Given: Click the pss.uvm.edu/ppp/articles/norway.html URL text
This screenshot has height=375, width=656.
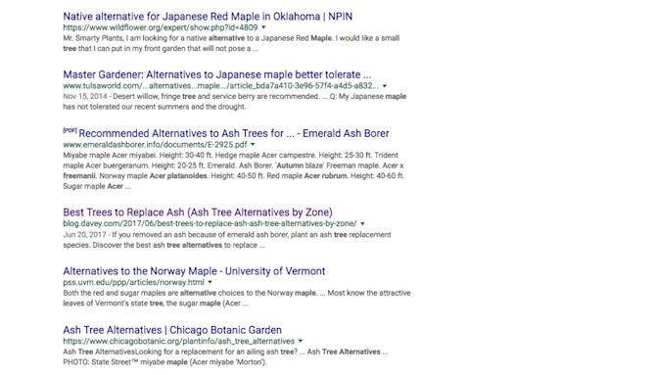Looking at the screenshot, I should click(133, 282).
